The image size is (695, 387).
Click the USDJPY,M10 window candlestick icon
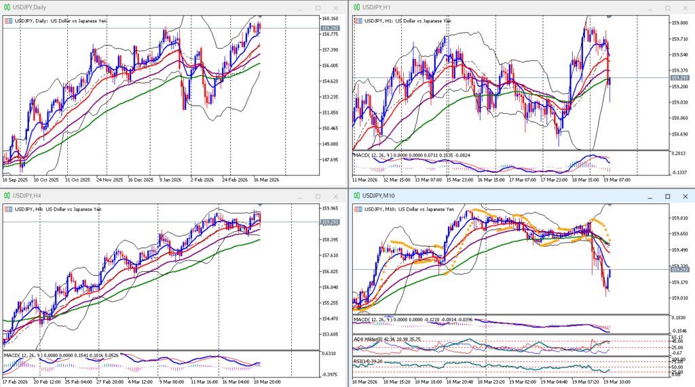[356, 195]
